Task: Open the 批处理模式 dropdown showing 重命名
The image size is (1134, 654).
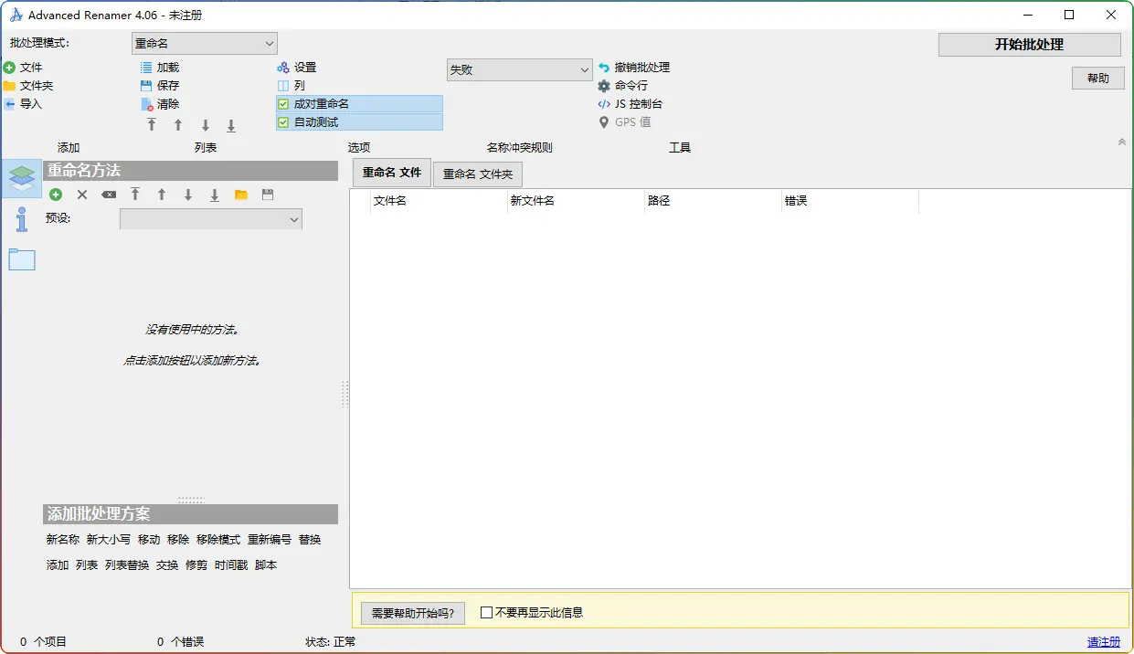Action: pyautogui.click(x=204, y=43)
